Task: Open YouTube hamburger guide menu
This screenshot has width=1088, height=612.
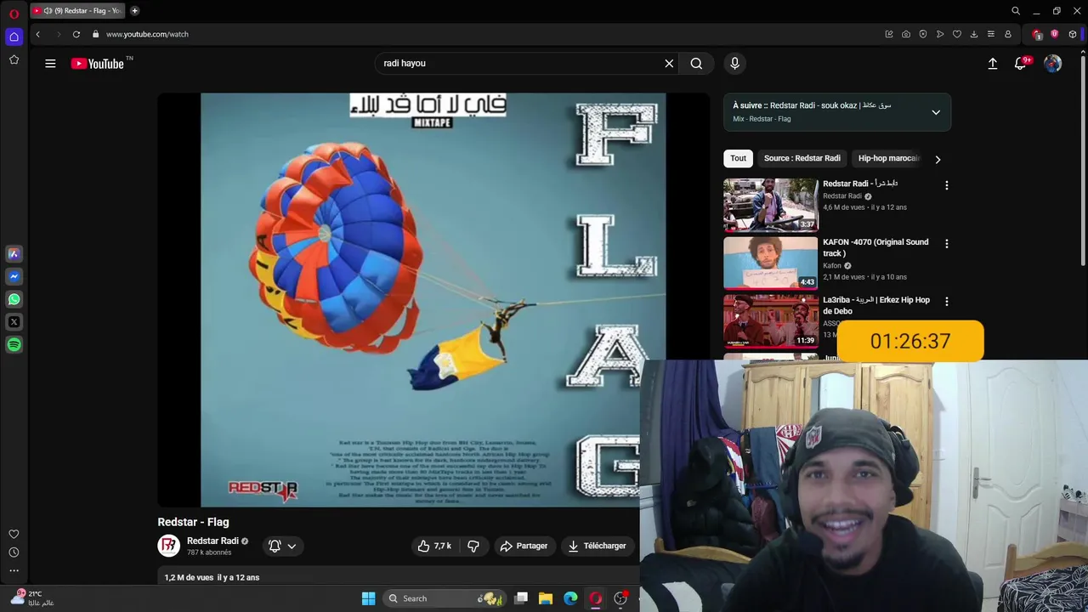Action: 50,63
